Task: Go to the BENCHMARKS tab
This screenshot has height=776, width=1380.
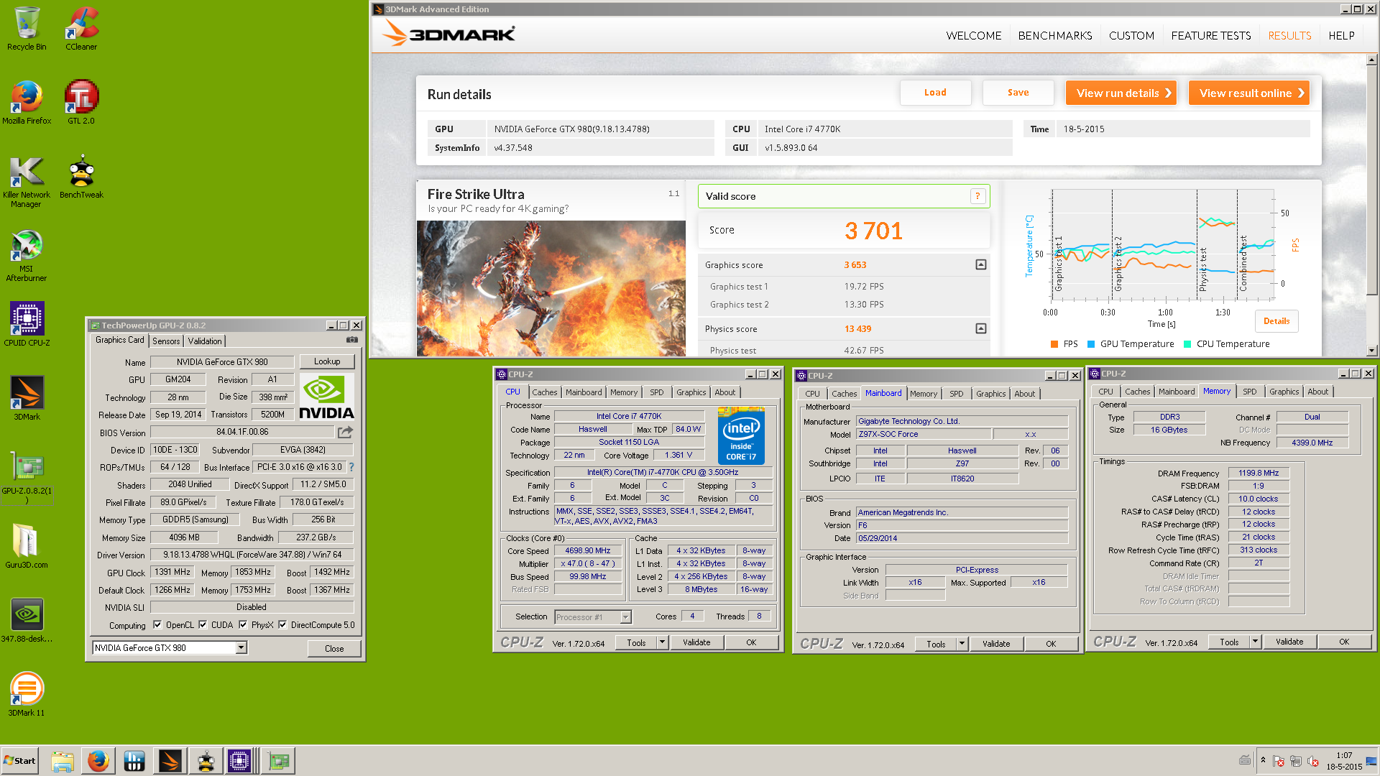Action: [1054, 35]
